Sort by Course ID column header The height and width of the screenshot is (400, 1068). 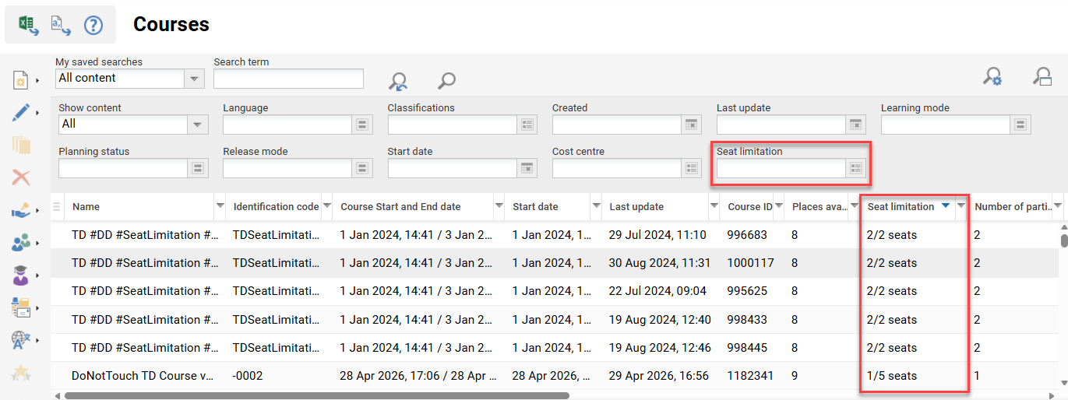pyautogui.click(x=750, y=207)
